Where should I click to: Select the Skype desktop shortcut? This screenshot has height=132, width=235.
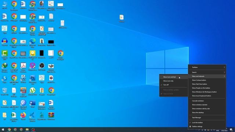click(5, 79)
